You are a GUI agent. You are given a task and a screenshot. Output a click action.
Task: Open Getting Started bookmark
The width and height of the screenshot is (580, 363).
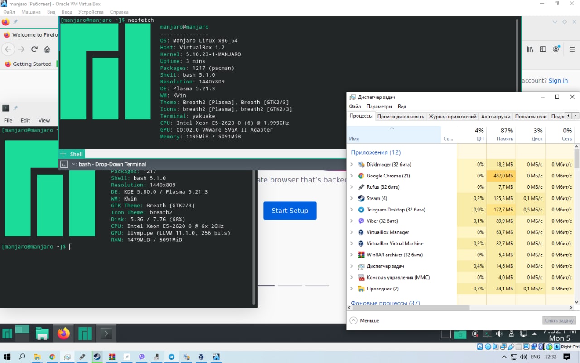coord(28,64)
